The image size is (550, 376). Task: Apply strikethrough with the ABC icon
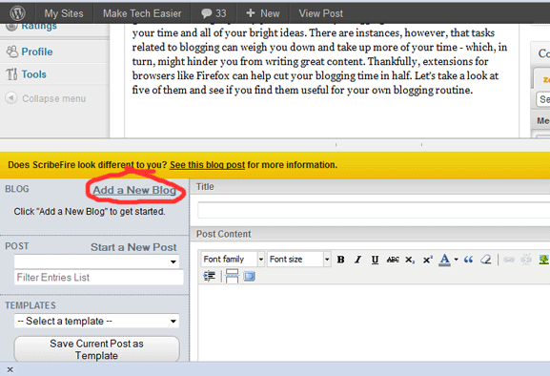point(393,260)
